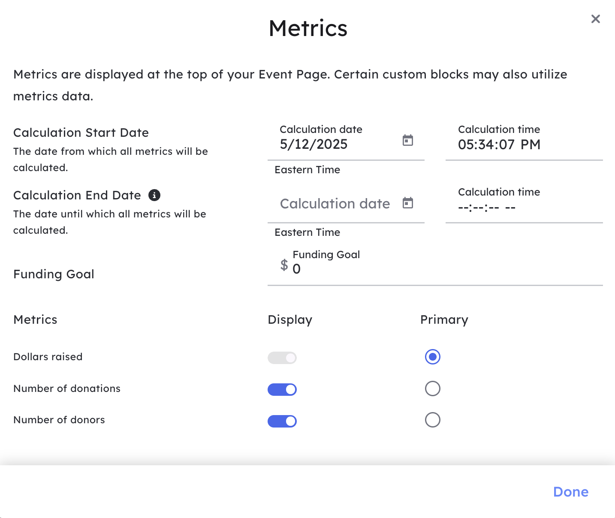
Task: Close the Metrics dialog with the X
Action: (595, 19)
